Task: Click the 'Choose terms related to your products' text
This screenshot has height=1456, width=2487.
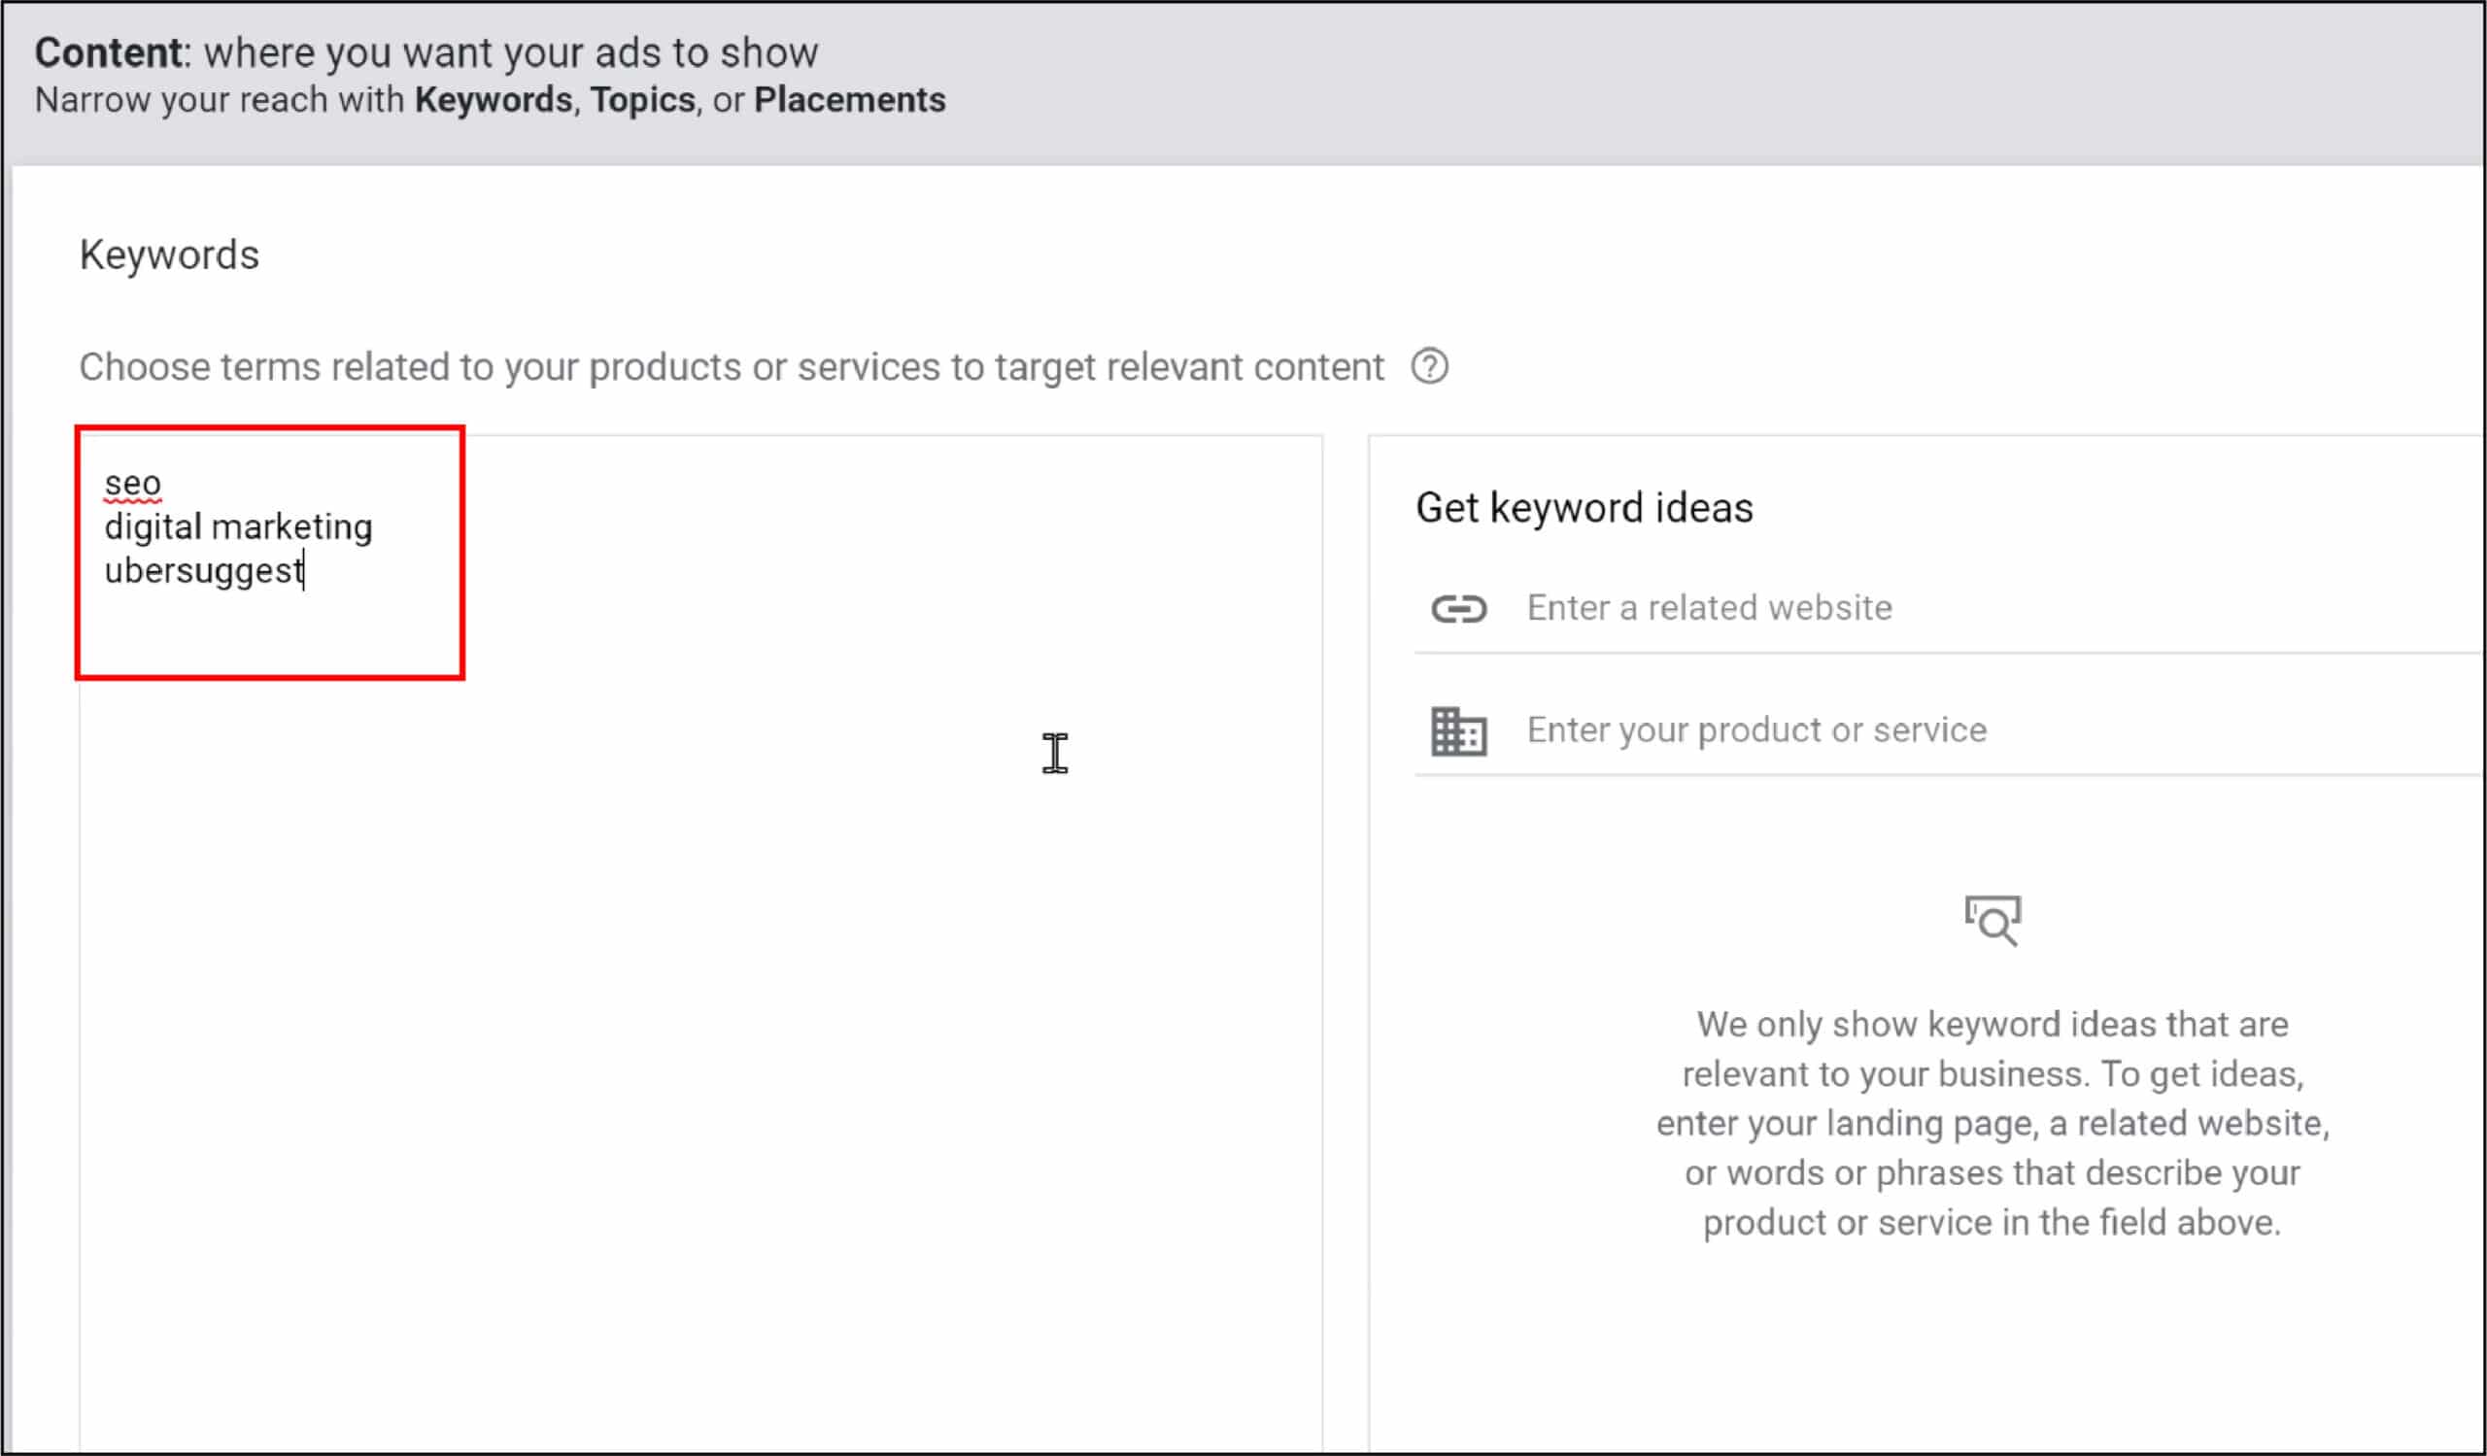Action: [732, 367]
